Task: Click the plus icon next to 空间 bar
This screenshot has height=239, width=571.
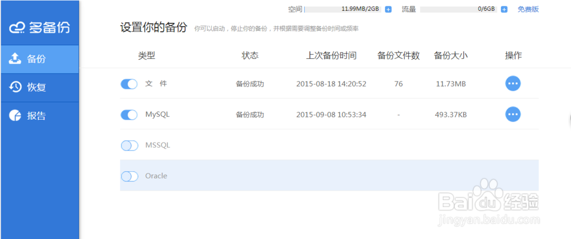Action: (x=388, y=10)
